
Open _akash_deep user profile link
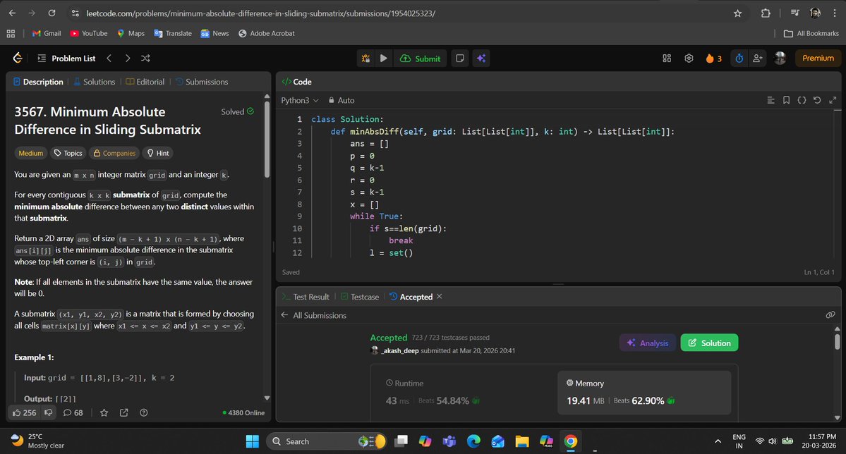tap(400, 350)
